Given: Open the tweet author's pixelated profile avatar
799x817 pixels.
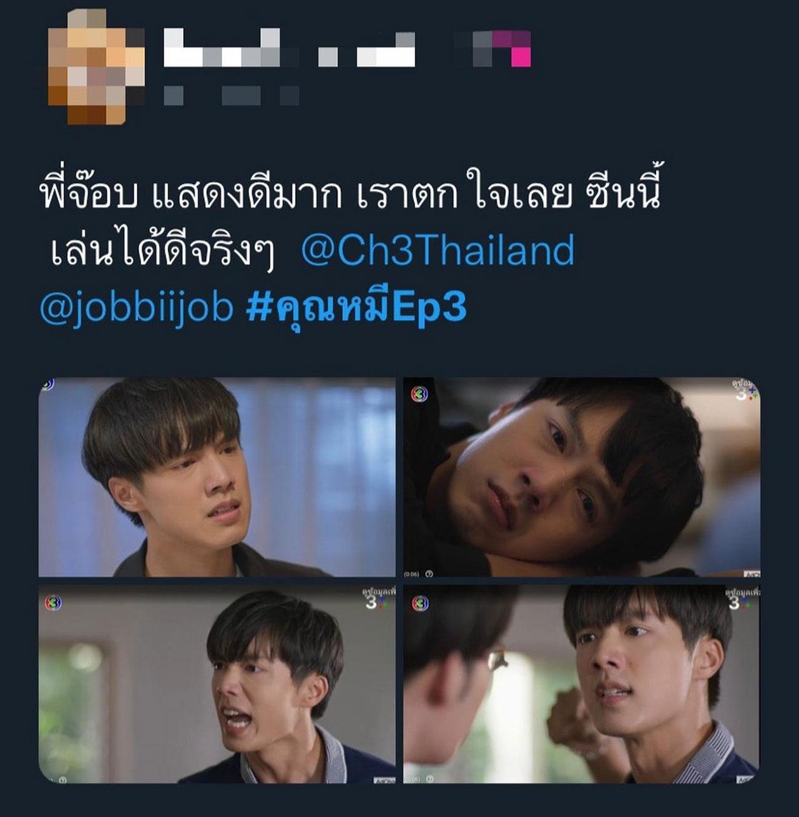Looking at the screenshot, I should (x=96, y=67).
